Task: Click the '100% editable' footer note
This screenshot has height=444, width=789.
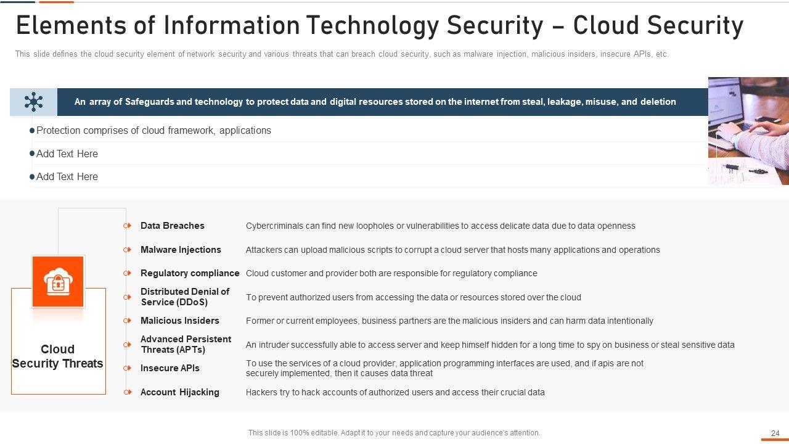Action: (x=394, y=433)
